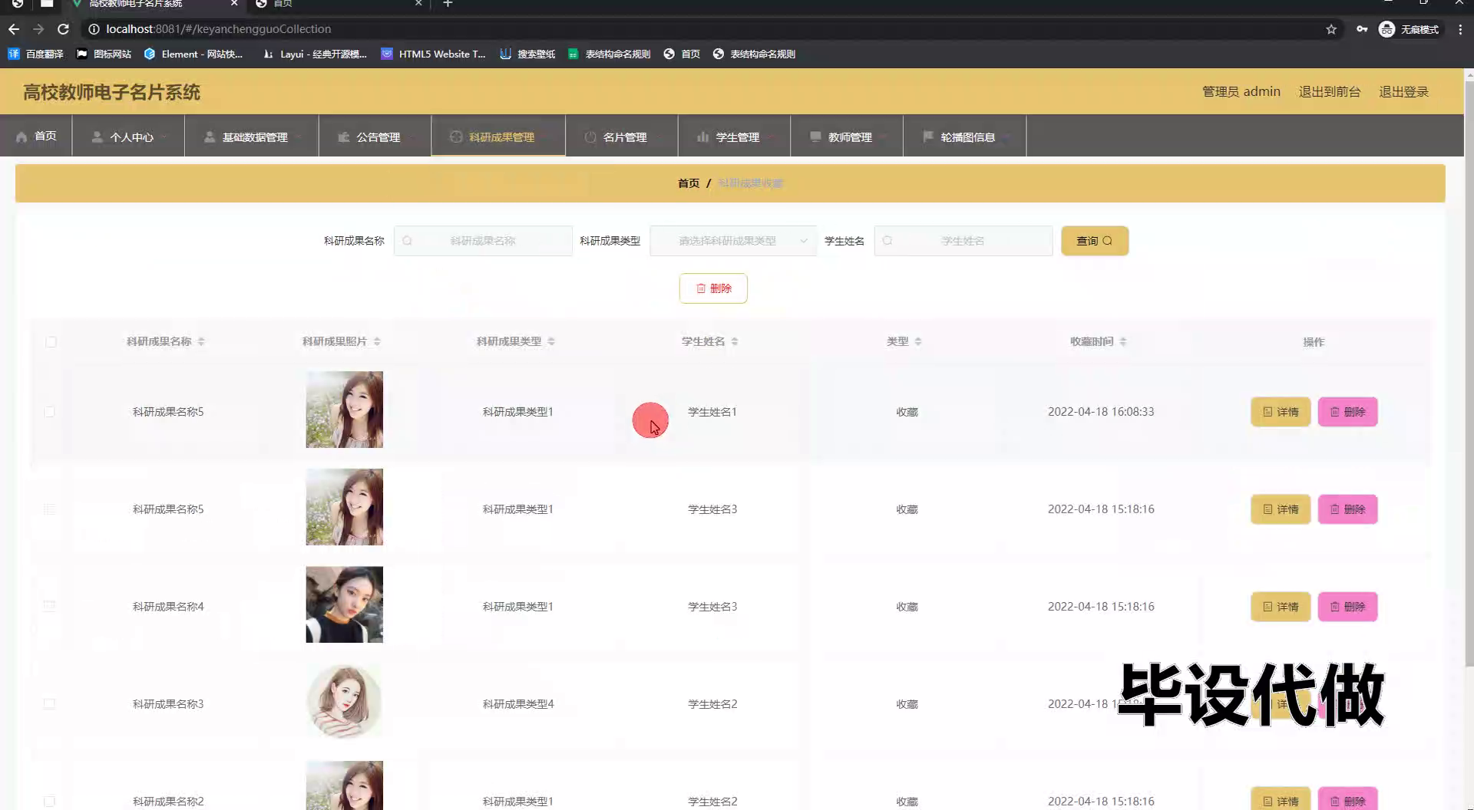Image resolution: width=1474 pixels, height=810 pixels.
Task: Expand the 个人中心 menu
Action: tap(128, 137)
